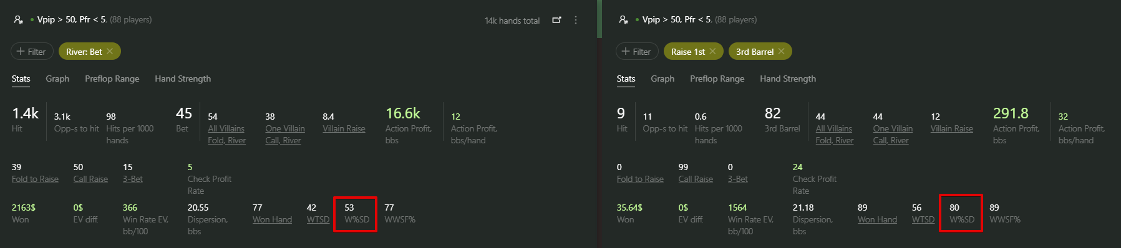Remove the Raise 1st filter chip

point(712,51)
